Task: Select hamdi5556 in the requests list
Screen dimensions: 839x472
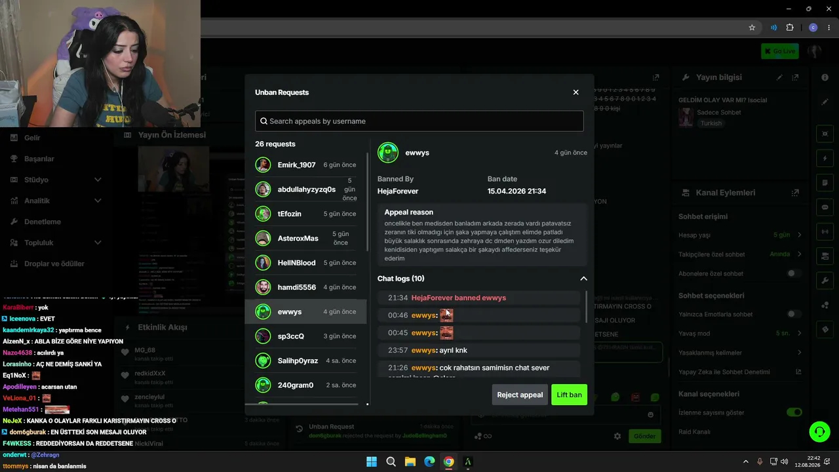Action: (x=306, y=287)
